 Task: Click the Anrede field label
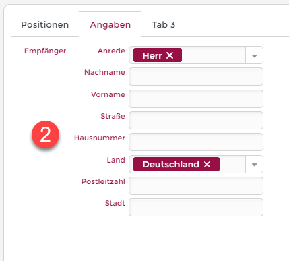[111, 51]
